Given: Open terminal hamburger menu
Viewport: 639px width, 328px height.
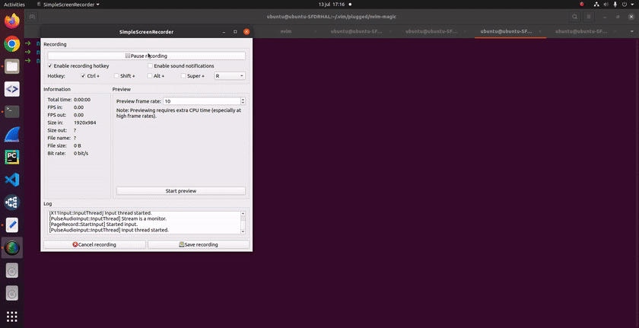Looking at the screenshot, I should (589, 17).
